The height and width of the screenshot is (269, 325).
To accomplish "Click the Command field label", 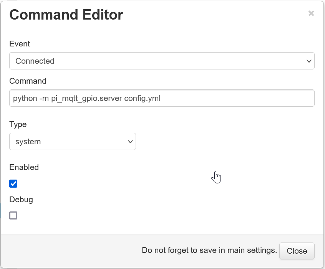I will (28, 81).
